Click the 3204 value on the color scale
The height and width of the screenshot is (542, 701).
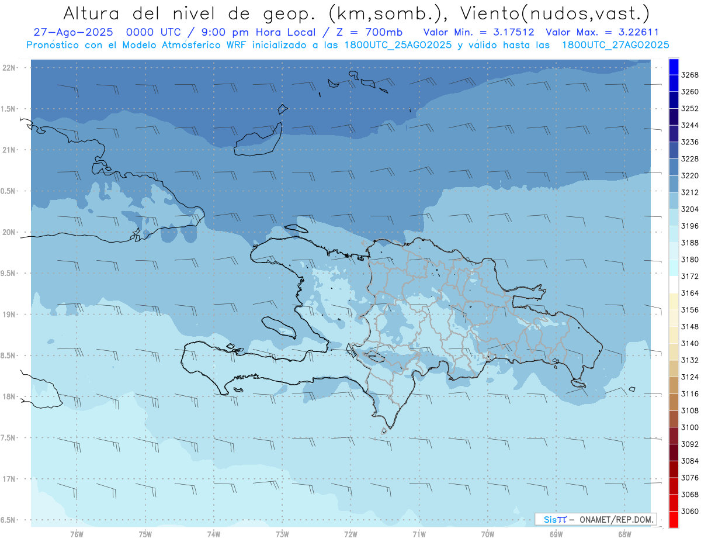click(690, 209)
